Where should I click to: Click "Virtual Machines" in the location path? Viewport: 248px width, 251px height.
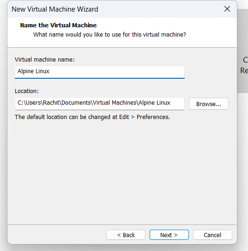pyautogui.click(x=115, y=103)
